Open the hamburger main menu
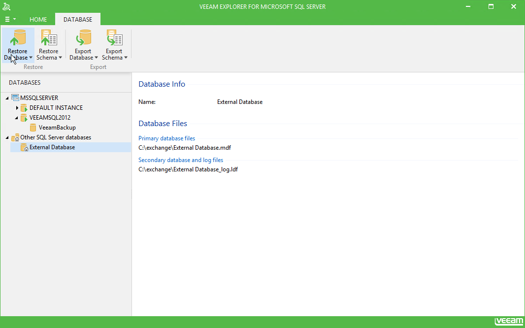 (x=10, y=19)
